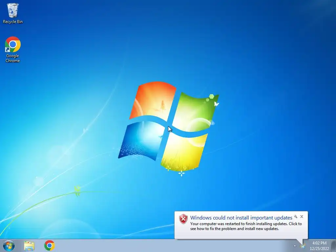Click the red shield error icon
Image resolution: width=336 pixels, height=252 pixels.
point(183,219)
